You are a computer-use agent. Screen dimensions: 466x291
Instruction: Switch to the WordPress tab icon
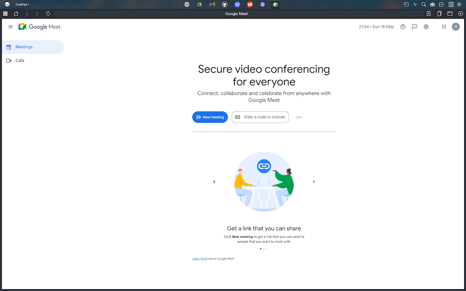click(x=237, y=5)
